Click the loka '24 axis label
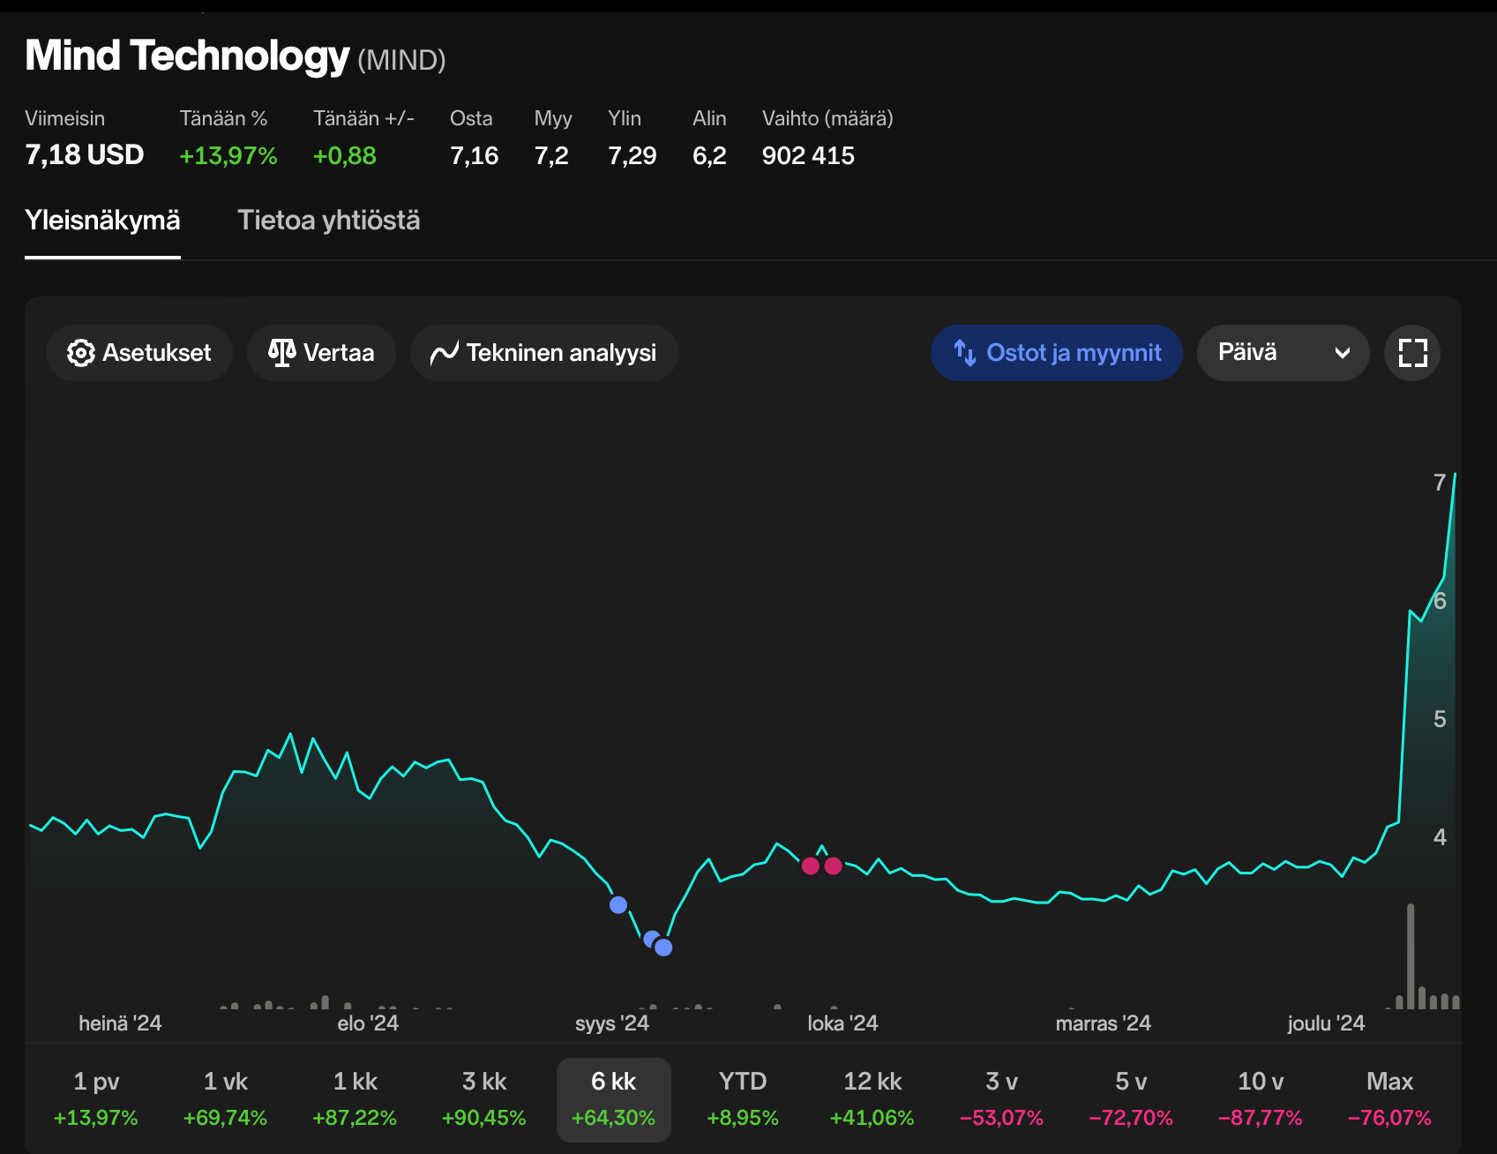The width and height of the screenshot is (1497, 1154). (x=842, y=1023)
